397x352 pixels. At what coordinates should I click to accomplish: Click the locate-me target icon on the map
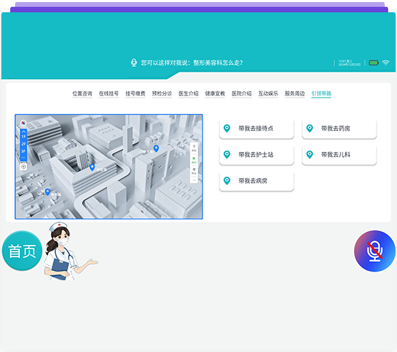pos(24,166)
